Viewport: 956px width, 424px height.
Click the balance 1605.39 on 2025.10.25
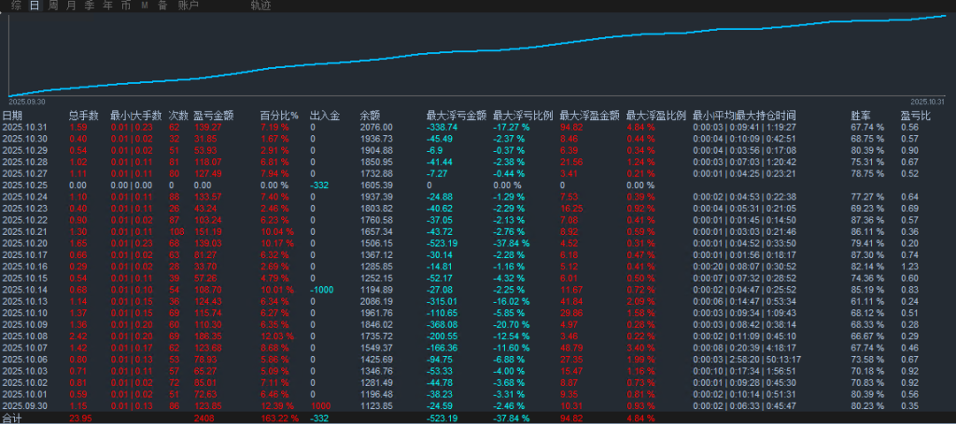point(376,185)
